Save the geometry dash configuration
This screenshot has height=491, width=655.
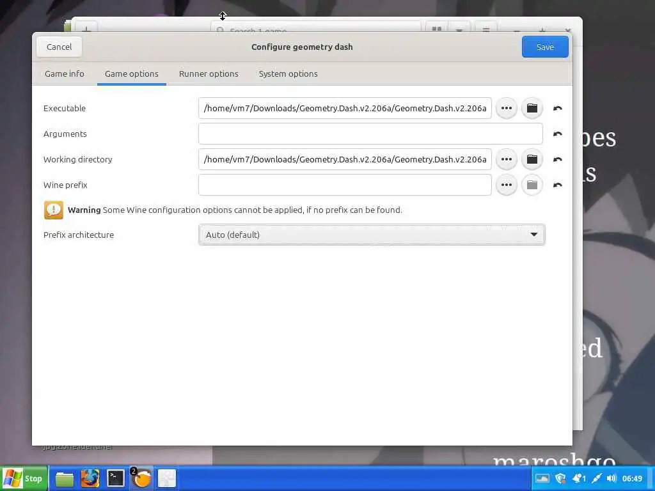pyautogui.click(x=545, y=47)
